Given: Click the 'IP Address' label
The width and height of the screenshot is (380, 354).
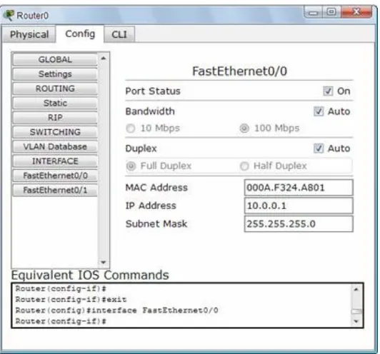Looking at the screenshot, I should point(151,206).
